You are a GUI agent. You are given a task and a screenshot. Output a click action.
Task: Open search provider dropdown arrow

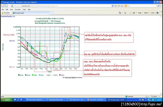coord(161,6)
